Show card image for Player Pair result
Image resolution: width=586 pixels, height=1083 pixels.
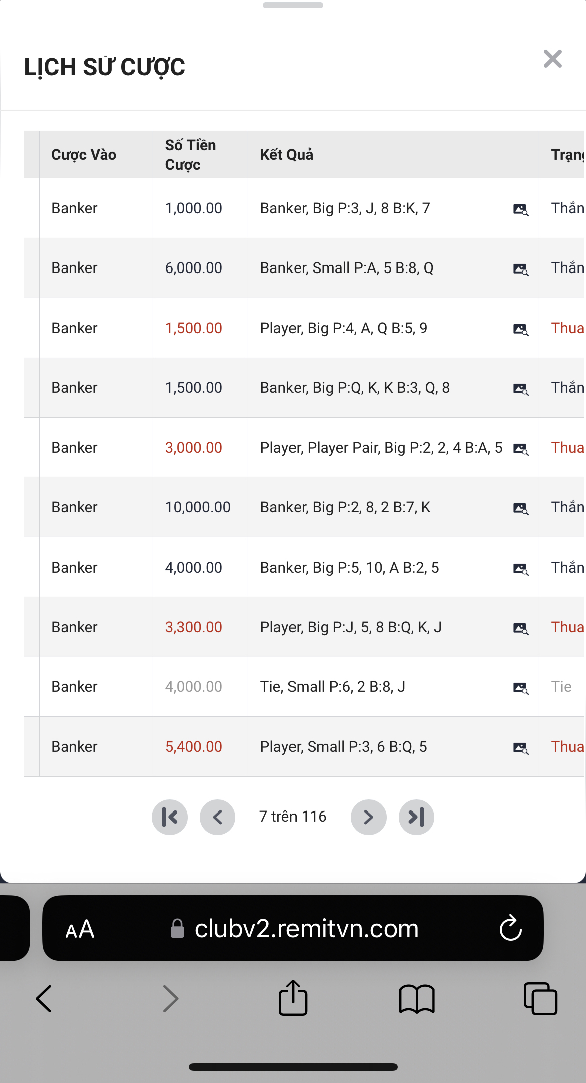point(521,449)
